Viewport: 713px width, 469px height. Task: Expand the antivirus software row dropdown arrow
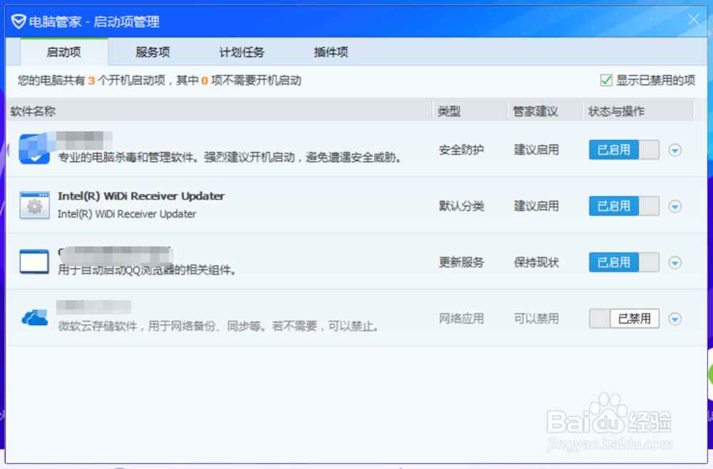click(x=674, y=150)
